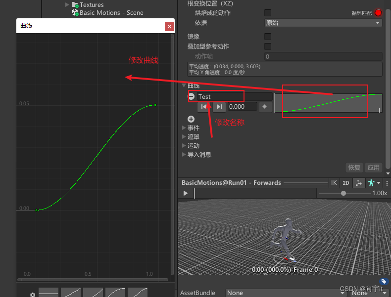Viewport: 391px width, 297px height.
Task: Select the curve end keyframe point
Action: pyautogui.click(x=155, y=105)
